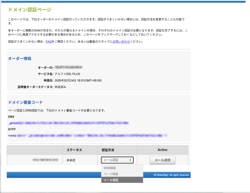
Task: Click the blurred order ID value
Action: tap(68, 68)
